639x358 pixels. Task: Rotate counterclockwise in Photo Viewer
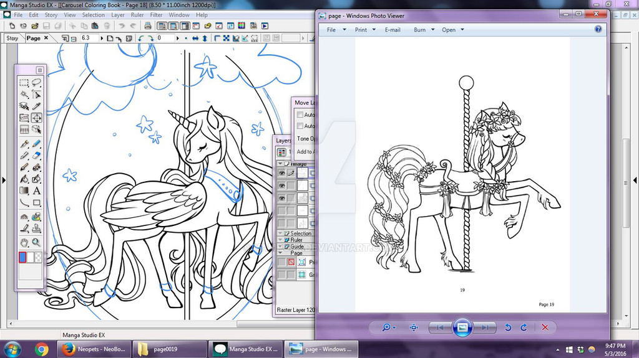pyautogui.click(x=508, y=327)
